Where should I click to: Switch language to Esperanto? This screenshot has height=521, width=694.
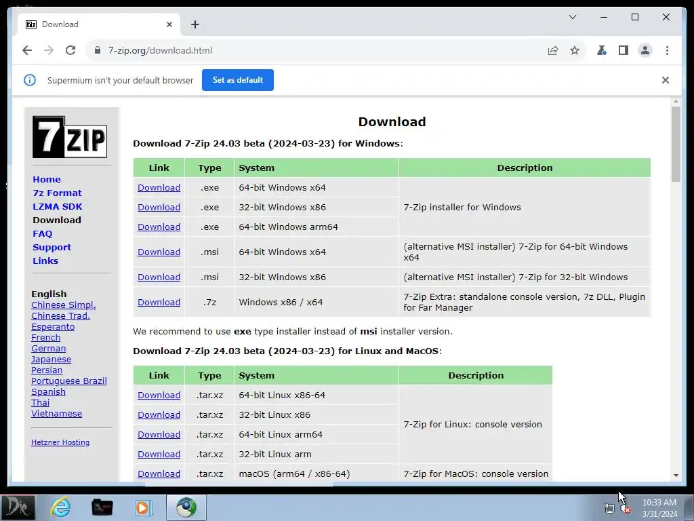(x=53, y=326)
